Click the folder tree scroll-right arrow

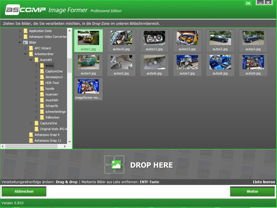(65, 147)
